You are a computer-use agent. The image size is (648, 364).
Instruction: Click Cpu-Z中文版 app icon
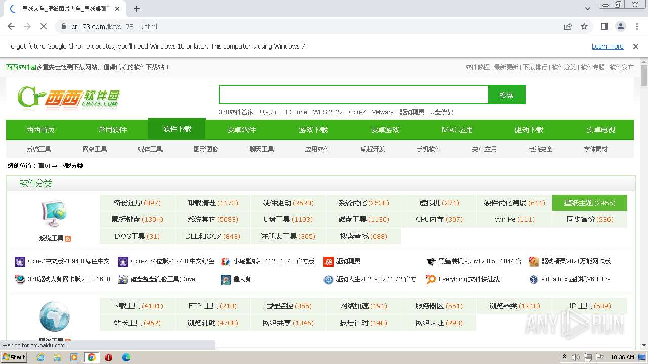[x=20, y=261]
